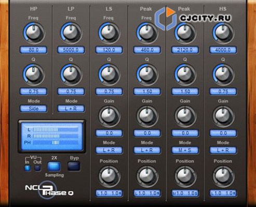Open the 460.0 Peak band Mode selector
This screenshot has height=207, width=256.
147,150
